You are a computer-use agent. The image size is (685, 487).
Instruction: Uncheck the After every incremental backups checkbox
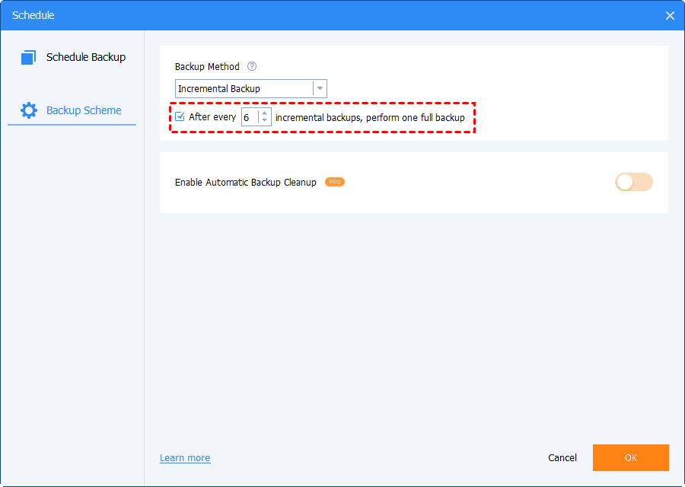point(180,116)
